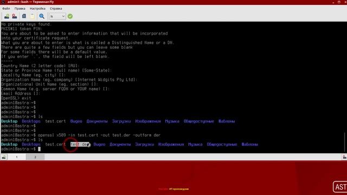The height and width of the screenshot is (195, 347).
Task: Click 'State or Province Name' line
Action: click(x=56, y=70)
